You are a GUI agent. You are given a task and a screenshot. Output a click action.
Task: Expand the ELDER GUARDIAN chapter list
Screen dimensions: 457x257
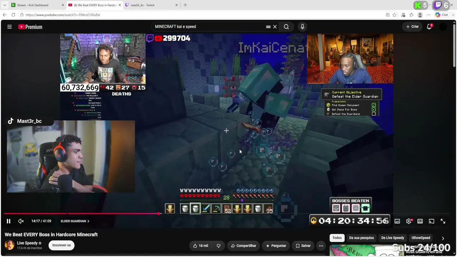click(x=75, y=221)
